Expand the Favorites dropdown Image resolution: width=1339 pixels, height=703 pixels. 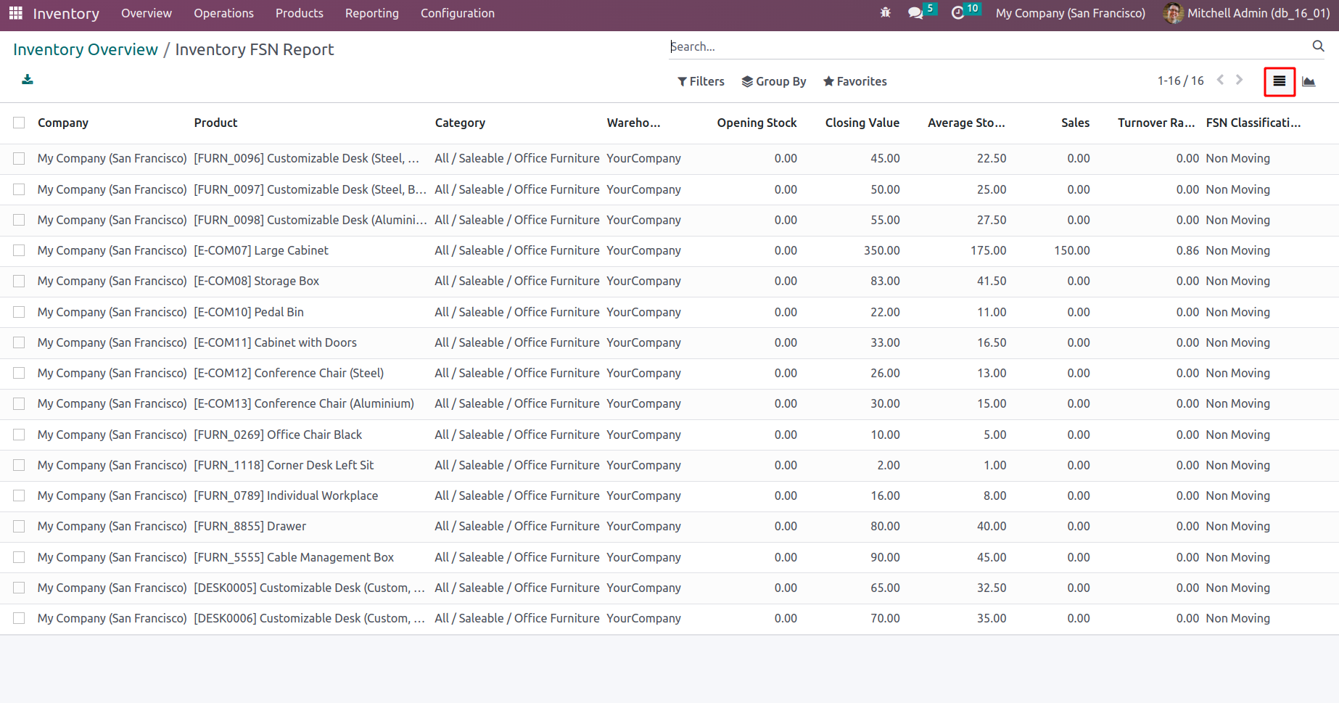point(855,81)
